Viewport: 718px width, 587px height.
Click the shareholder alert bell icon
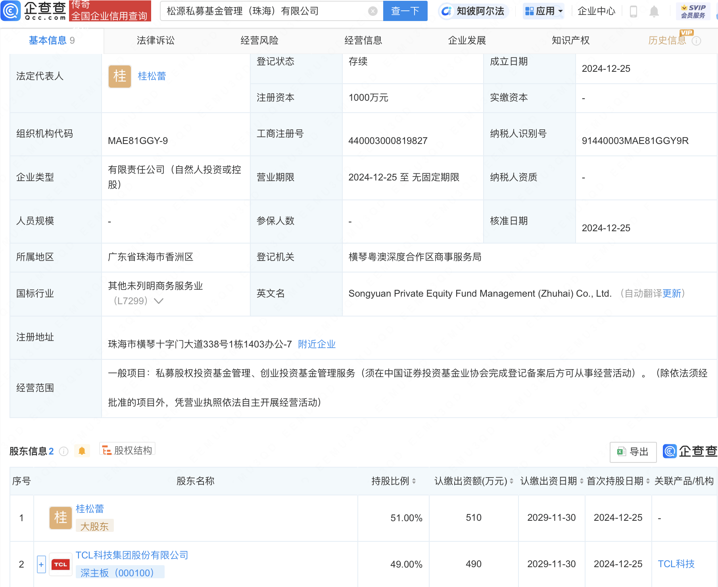[x=82, y=451]
